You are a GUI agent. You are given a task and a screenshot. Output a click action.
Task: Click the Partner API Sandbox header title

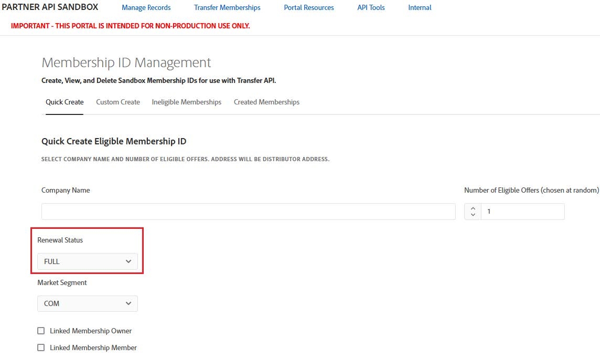[50, 7]
